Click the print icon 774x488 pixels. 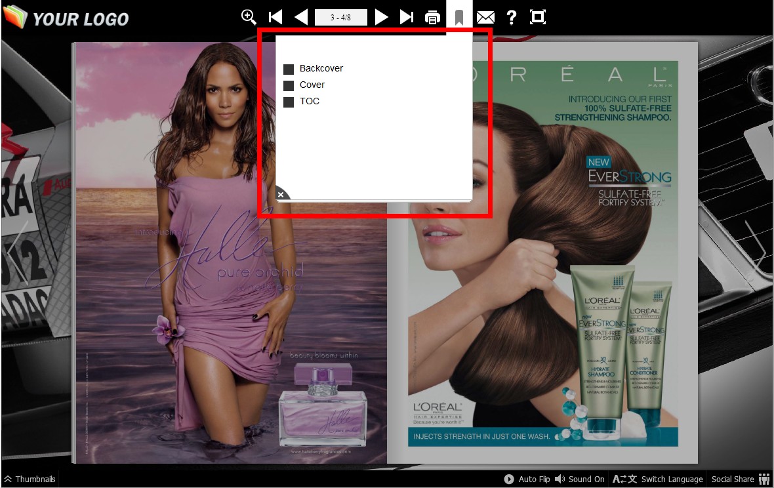click(432, 18)
